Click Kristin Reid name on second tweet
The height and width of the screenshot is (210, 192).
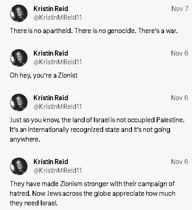tap(51, 53)
